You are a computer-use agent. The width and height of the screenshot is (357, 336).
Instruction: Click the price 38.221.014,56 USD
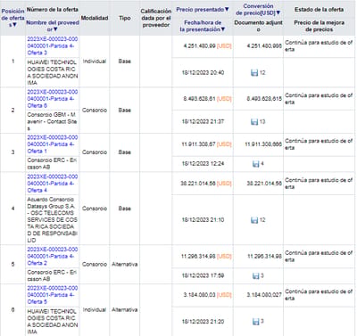(206, 184)
